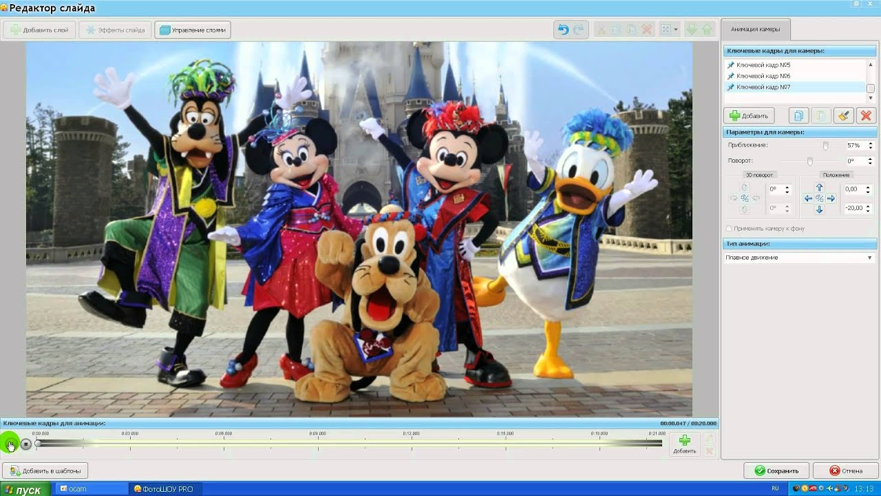
Task: Open Эффекты слайда button
Action: coord(114,30)
